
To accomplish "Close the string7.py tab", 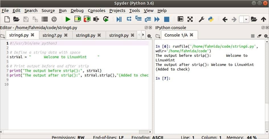I will (x=66, y=35).
